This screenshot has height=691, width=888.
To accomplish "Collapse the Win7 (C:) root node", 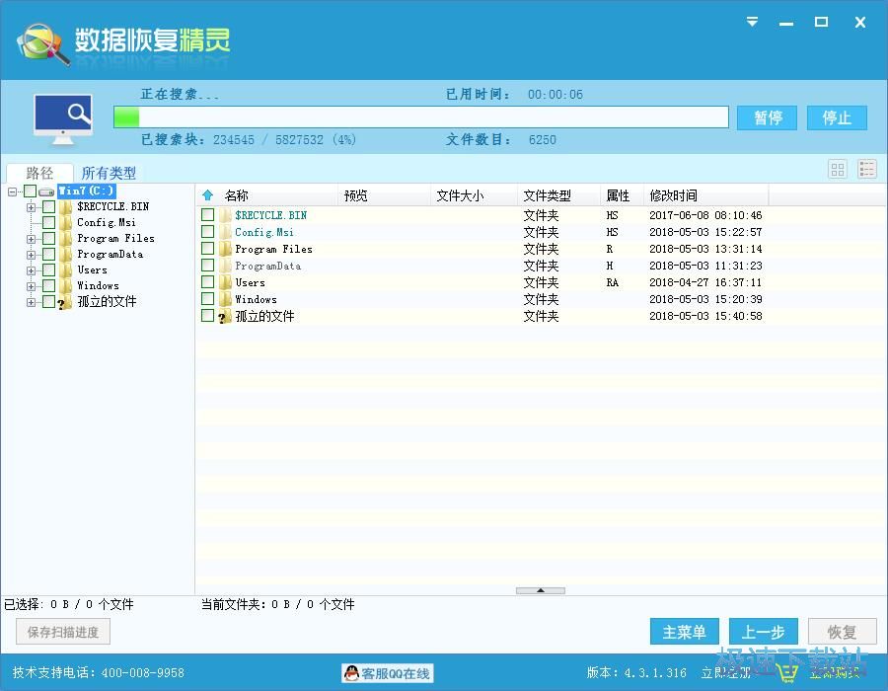I will (x=13, y=191).
